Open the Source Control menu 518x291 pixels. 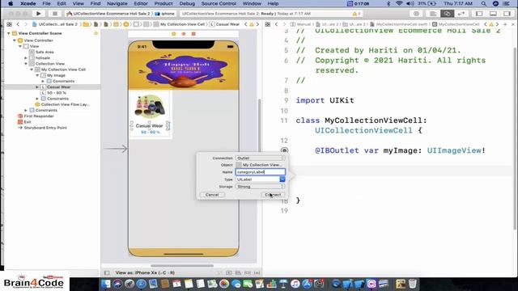tap(219, 3)
